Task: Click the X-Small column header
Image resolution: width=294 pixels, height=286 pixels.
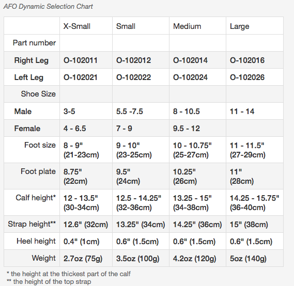Action: pyautogui.click(x=77, y=26)
